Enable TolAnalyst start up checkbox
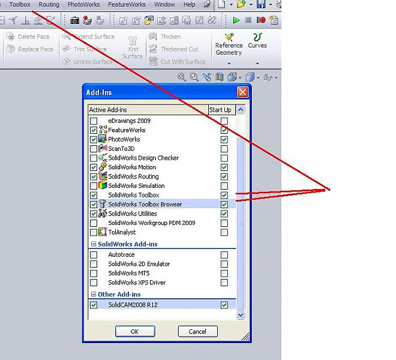The image size is (396, 360). 224,232
